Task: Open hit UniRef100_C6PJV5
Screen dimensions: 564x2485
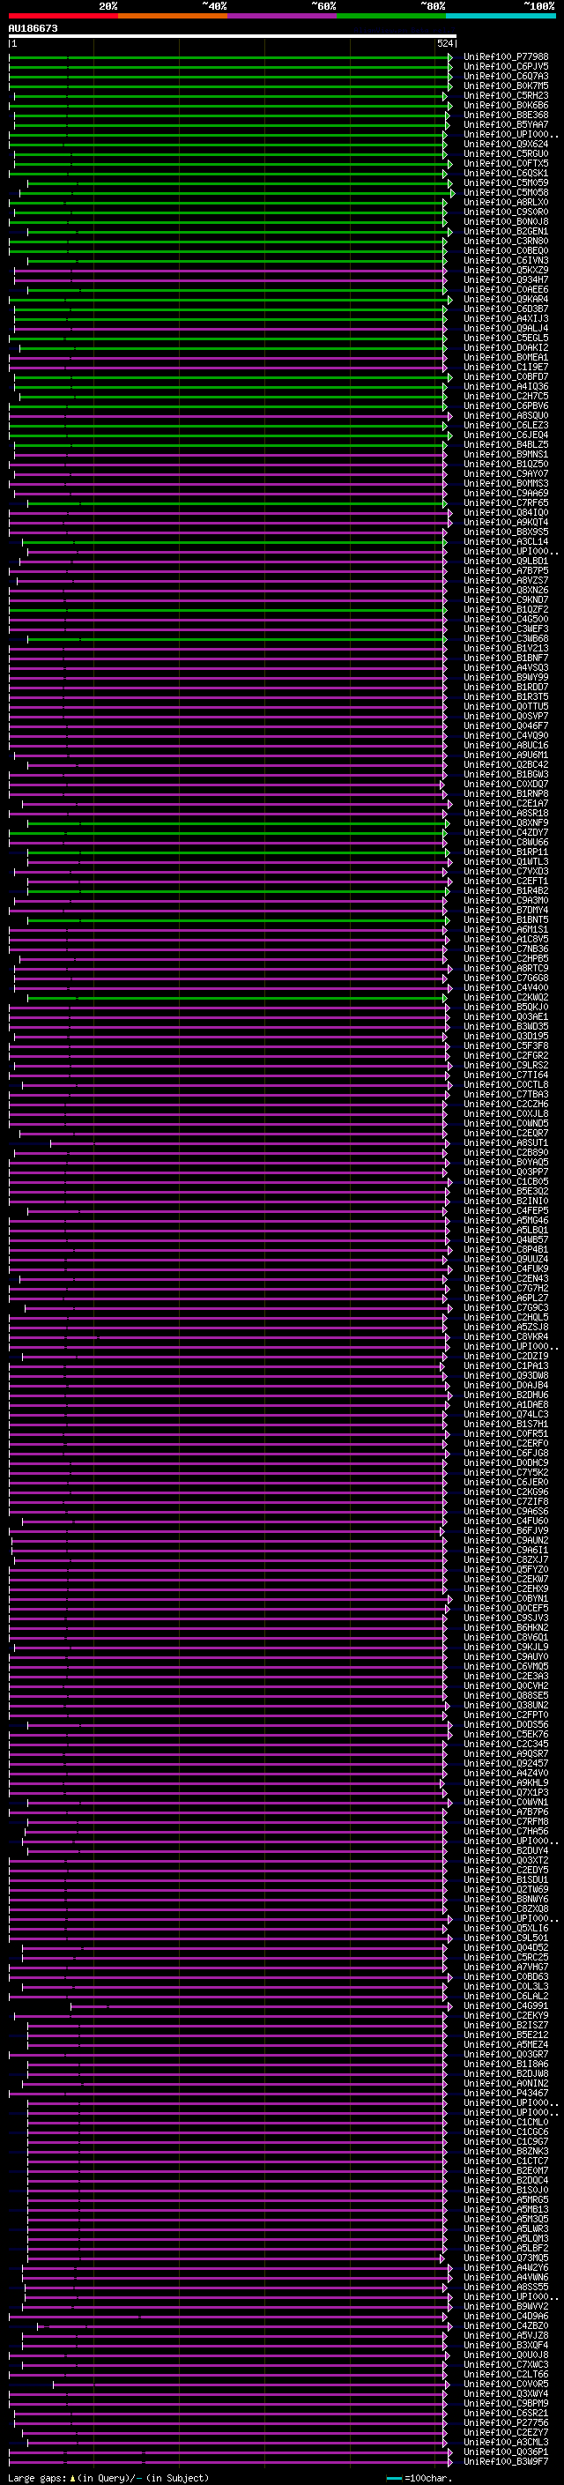Action: pos(505,67)
